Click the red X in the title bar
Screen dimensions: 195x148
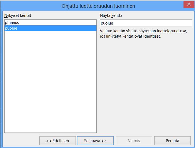189,5
